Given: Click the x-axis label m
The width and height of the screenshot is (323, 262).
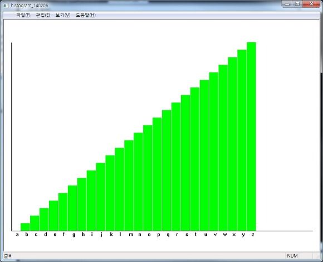Looking at the screenshot, I should coord(131,234).
